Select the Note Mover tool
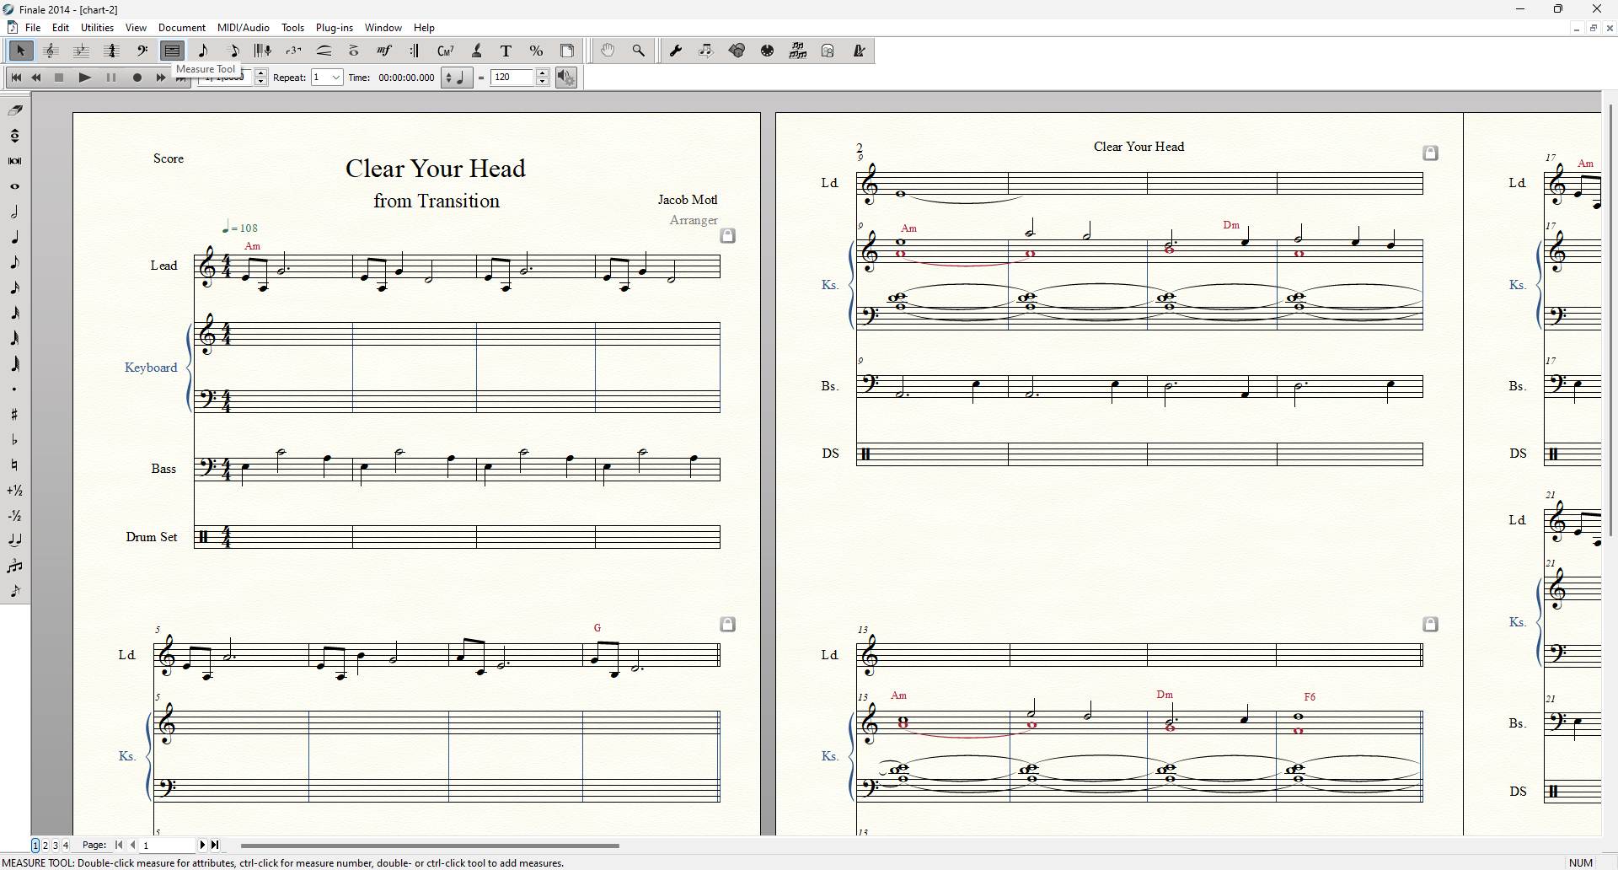Viewport: 1618px width, 870px height. point(706,51)
